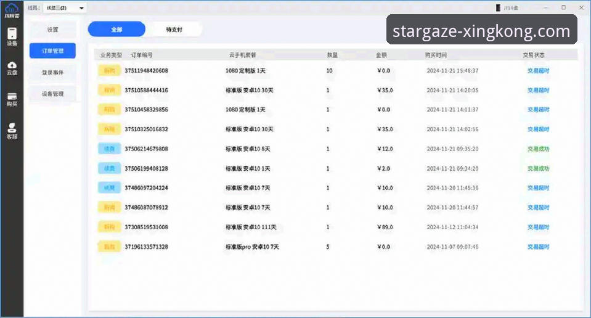Switch to the 全部 (all orders) tab

pos(116,30)
